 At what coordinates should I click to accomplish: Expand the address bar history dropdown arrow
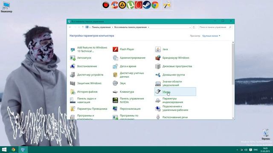pyautogui.click(x=190, y=27)
